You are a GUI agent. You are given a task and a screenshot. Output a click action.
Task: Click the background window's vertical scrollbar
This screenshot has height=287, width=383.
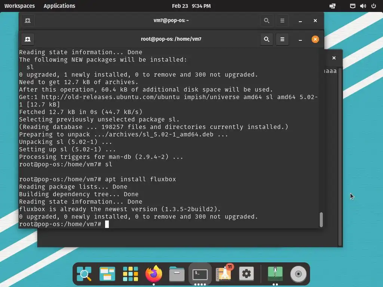(340, 157)
